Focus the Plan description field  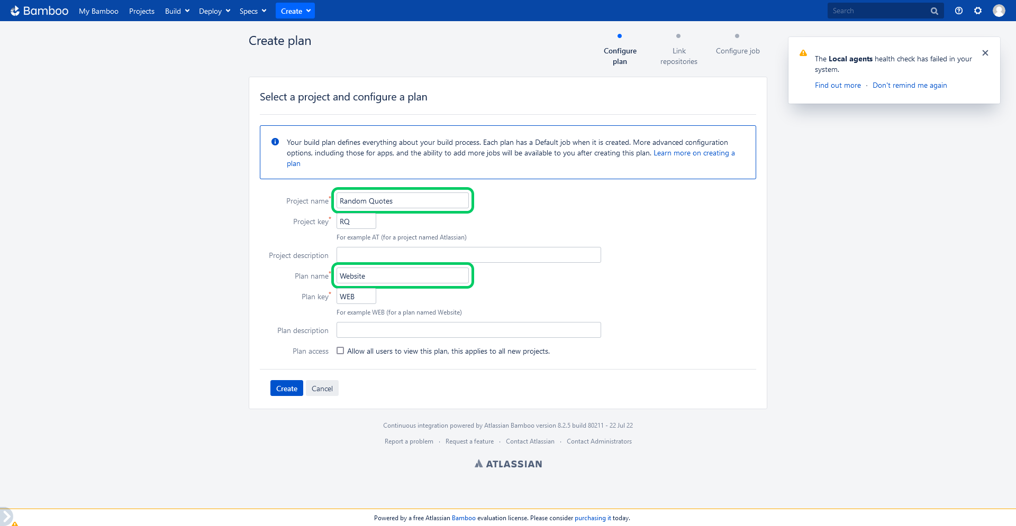coord(469,330)
